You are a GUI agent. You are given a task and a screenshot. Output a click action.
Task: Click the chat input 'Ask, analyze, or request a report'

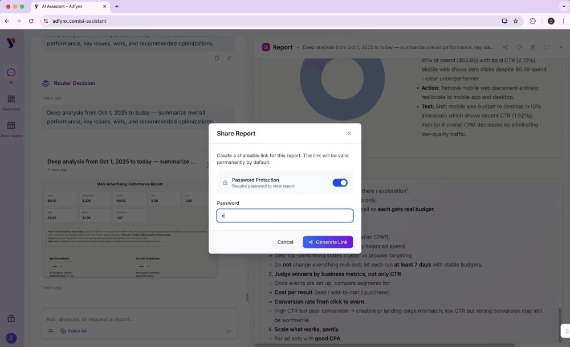coord(140,319)
